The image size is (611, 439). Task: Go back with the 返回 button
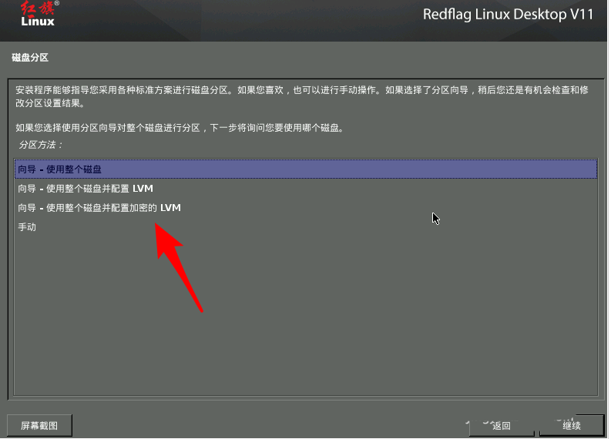(501, 425)
